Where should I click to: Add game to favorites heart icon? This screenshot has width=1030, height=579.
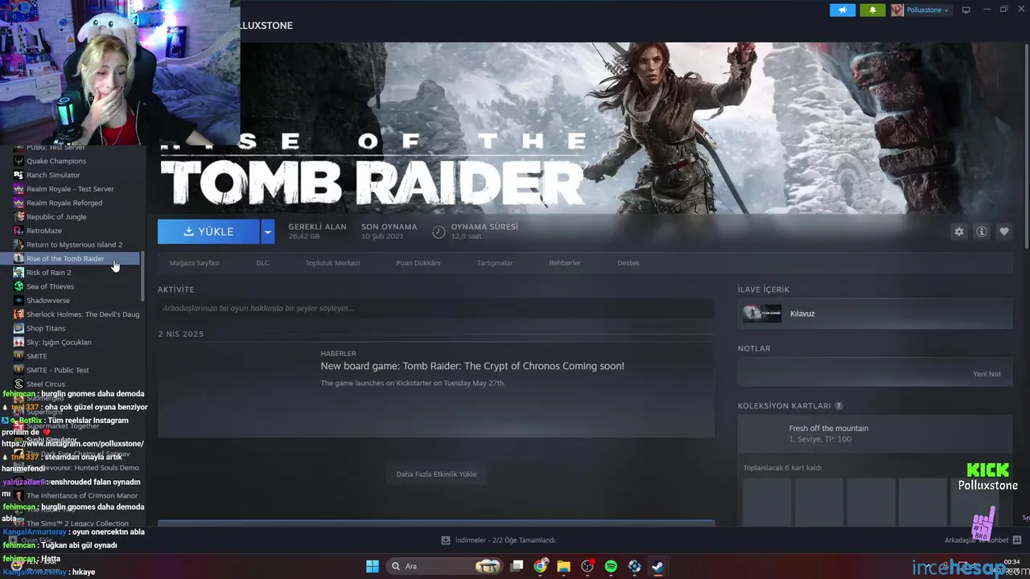tap(1003, 232)
